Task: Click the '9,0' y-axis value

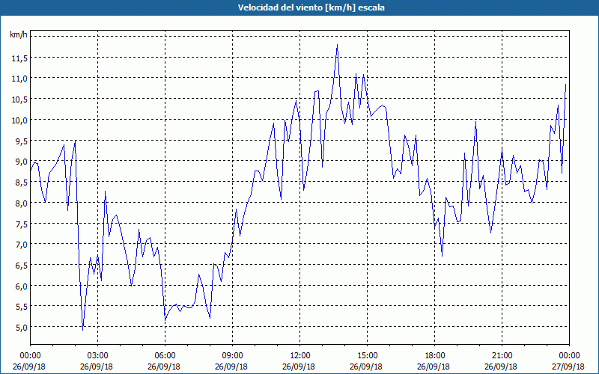Action: pos(21,162)
